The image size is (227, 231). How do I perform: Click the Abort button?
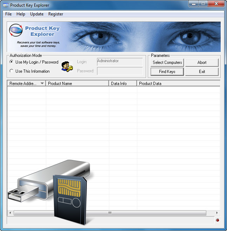point(202,62)
